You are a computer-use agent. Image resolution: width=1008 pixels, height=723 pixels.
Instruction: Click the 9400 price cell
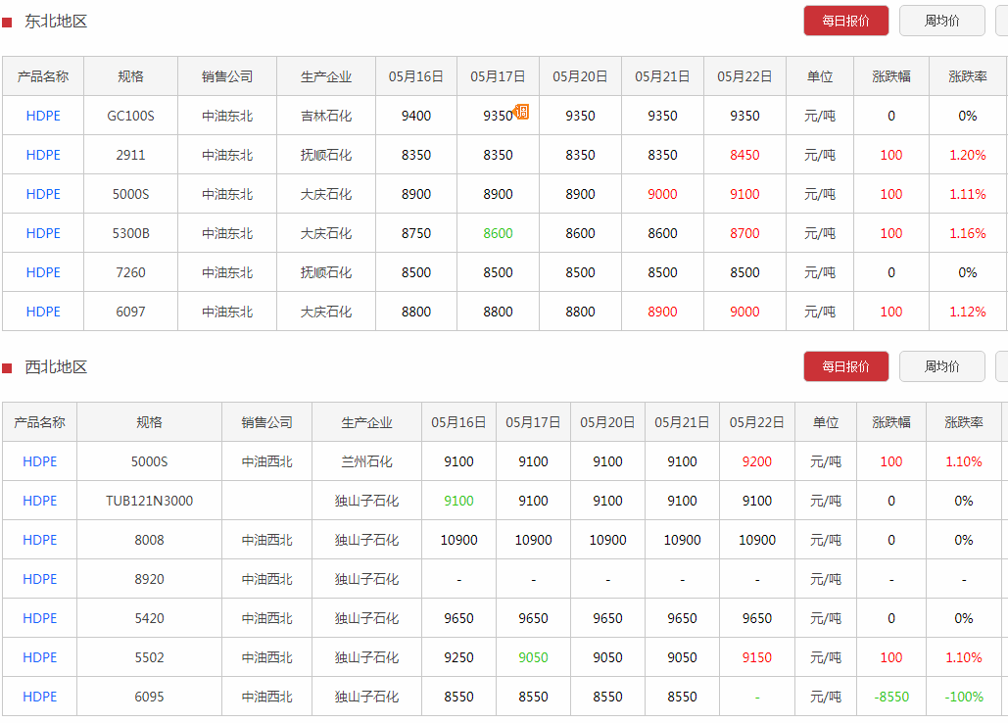(x=416, y=116)
